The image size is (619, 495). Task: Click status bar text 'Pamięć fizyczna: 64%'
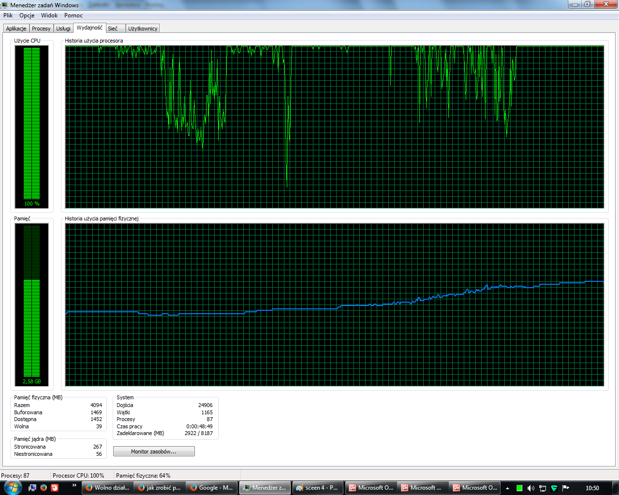pos(143,476)
